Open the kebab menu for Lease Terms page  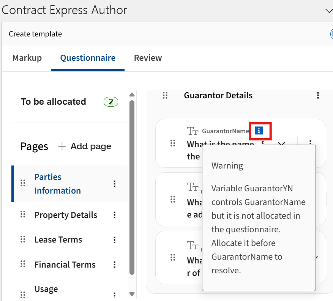[x=115, y=240]
